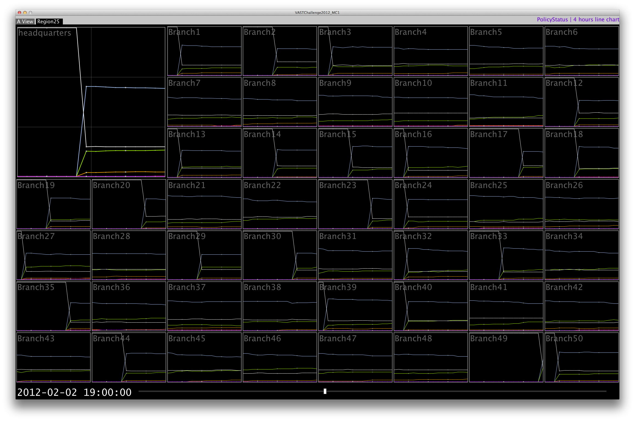
Task: Click the Branch28 line chart
Action: click(x=129, y=255)
